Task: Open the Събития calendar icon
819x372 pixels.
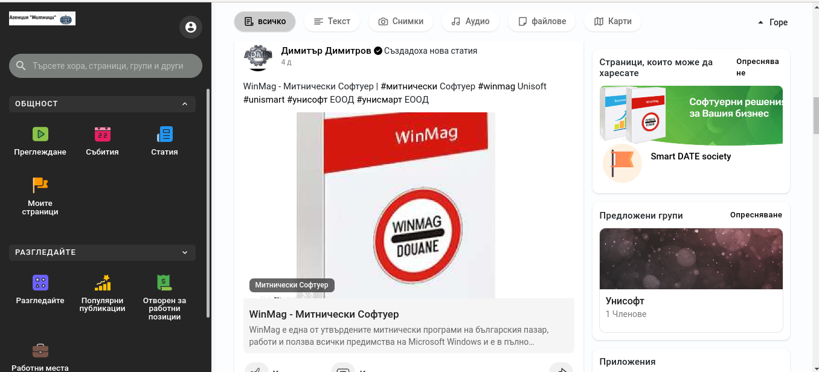Action: (x=103, y=134)
